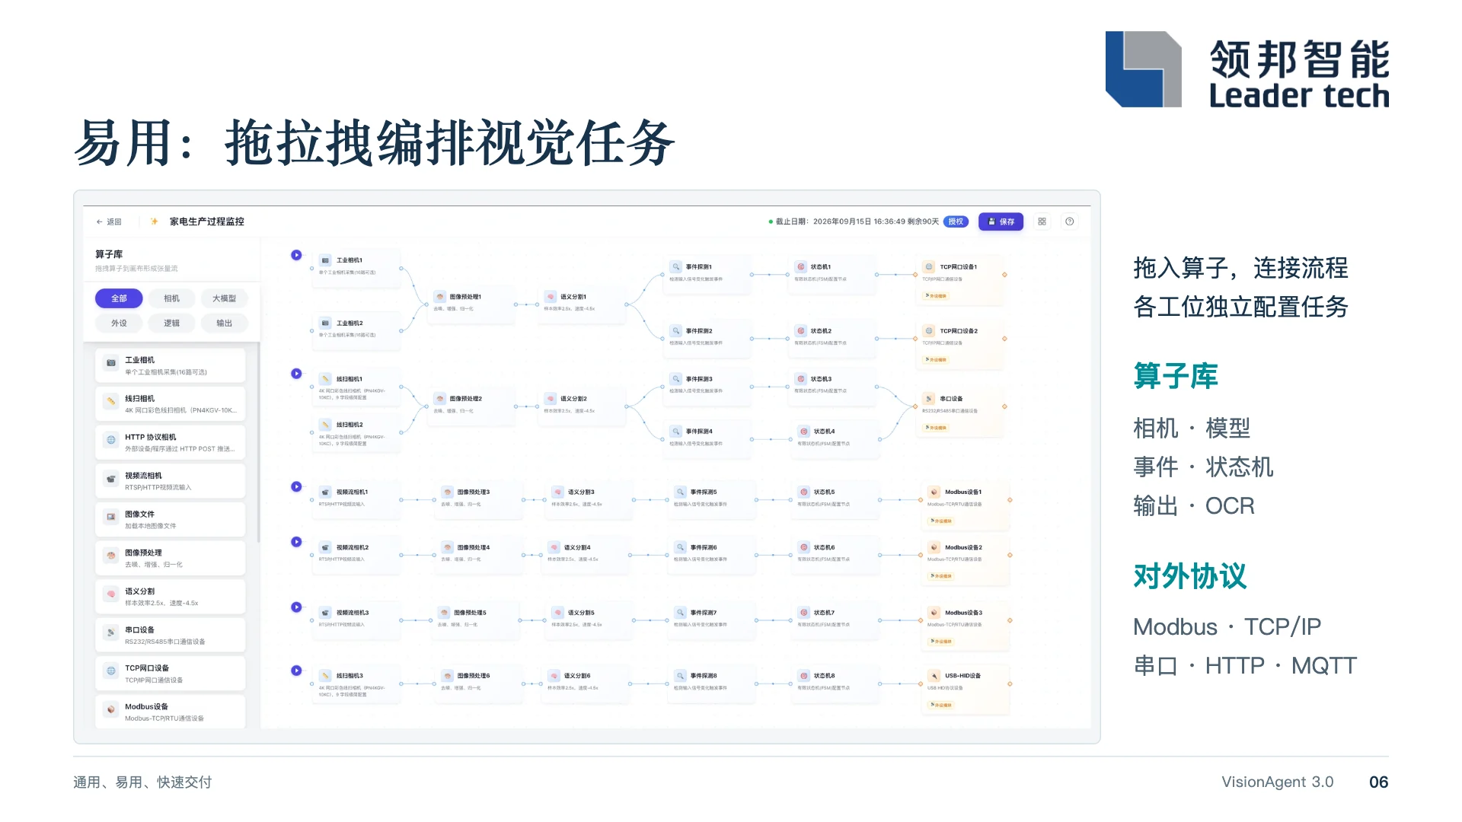Click the 图像文件 icon in library list
The height and width of the screenshot is (822, 1462).
[x=111, y=517]
